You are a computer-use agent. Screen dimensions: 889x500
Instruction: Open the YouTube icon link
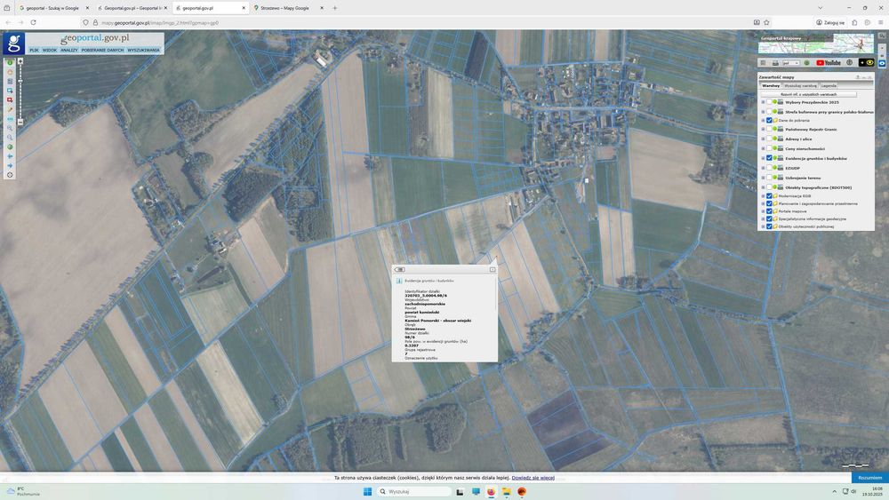click(829, 63)
